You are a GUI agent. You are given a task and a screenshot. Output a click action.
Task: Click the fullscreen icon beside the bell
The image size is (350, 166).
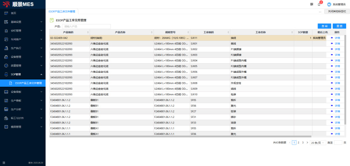(x=312, y=4)
